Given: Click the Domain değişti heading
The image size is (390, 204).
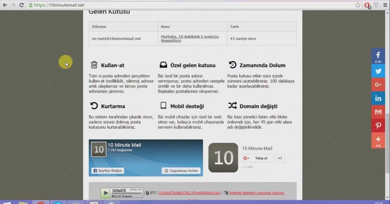Looking at the screenshot, I should [x=258, y=106].
